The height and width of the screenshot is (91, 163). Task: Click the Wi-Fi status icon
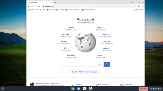[153, 89]
